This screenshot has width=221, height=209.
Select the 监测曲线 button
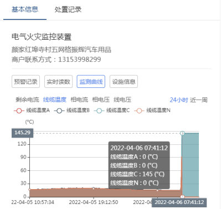click(91, 81)
